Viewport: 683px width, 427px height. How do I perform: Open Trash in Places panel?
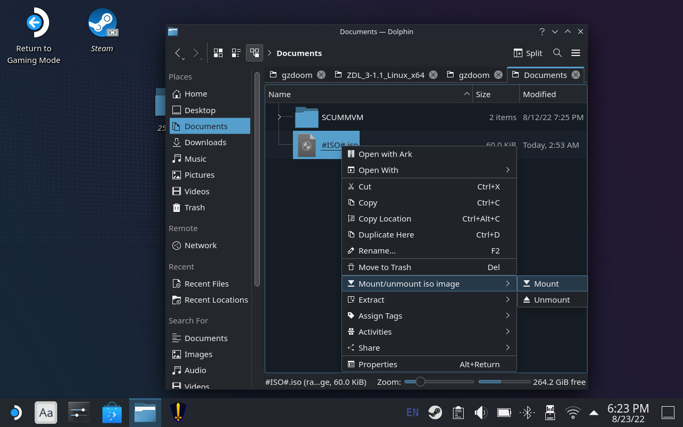[210, 208]
